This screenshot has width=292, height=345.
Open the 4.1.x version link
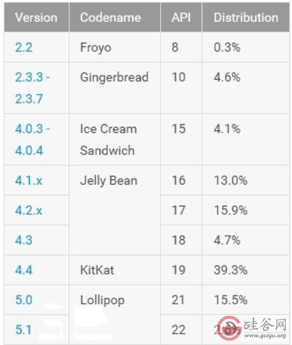28,181
